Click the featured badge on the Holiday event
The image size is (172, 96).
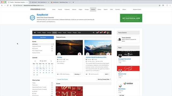80,54
